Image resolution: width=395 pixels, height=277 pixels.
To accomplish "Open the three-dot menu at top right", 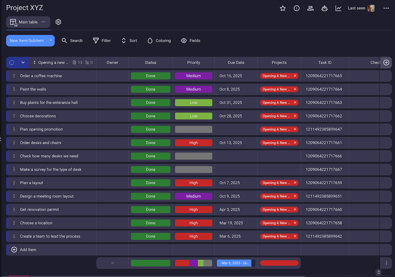I will 386,8.
